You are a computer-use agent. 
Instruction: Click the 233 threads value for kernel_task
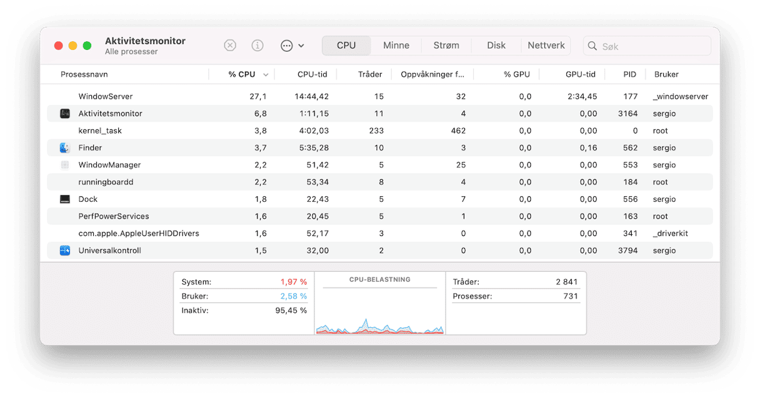376,131
